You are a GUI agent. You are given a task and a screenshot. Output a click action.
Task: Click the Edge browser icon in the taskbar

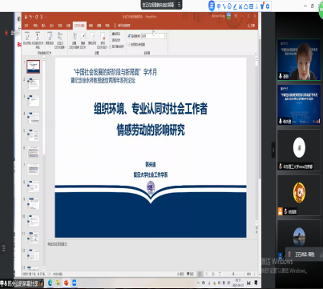point(50,283)
